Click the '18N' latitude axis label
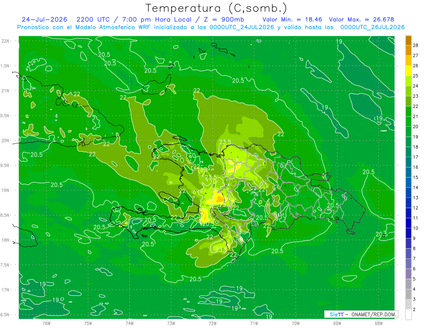 (x=5, y=240)
